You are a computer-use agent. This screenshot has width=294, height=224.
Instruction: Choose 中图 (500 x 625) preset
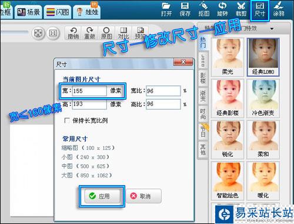(x=85, y=166)
